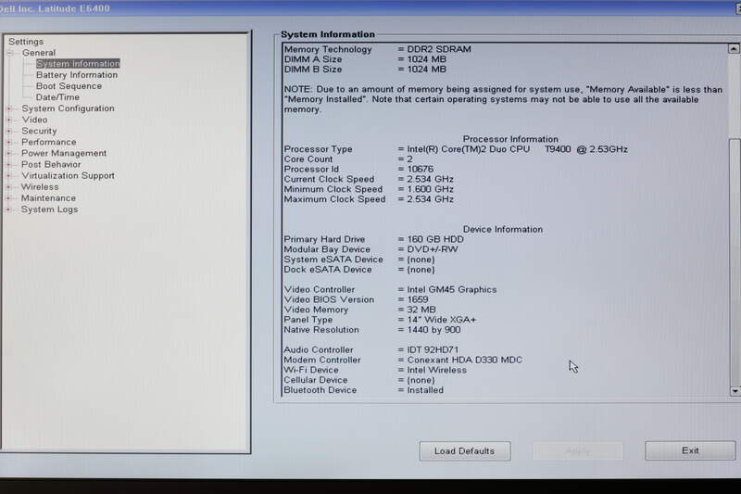Select System Configuration label
741x494 pixels.
point(68,108)
